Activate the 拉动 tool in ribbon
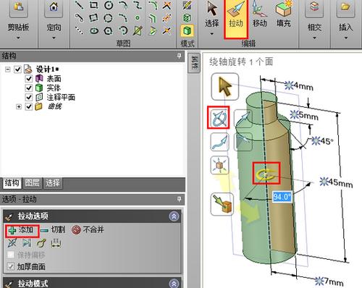The width and height of the screenshot is (362, 288). [x=236, y=19]
